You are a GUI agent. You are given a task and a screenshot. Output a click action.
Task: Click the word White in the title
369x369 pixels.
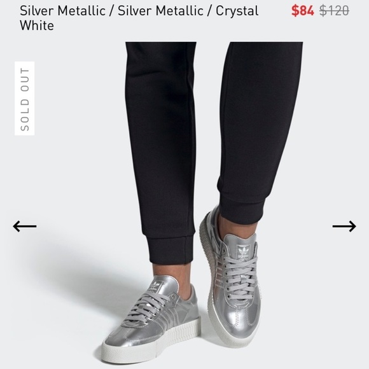click(x=37, y=25)
